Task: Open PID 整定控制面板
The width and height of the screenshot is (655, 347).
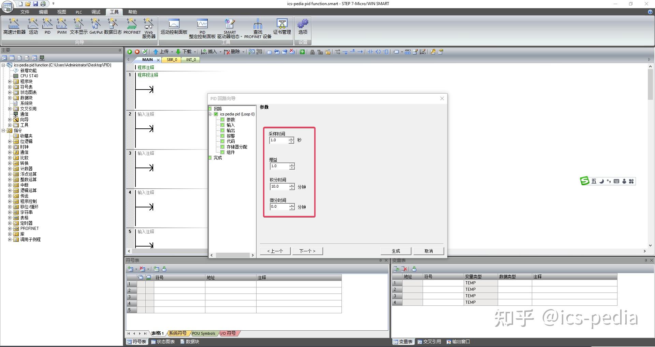Action: click(202, 29)
